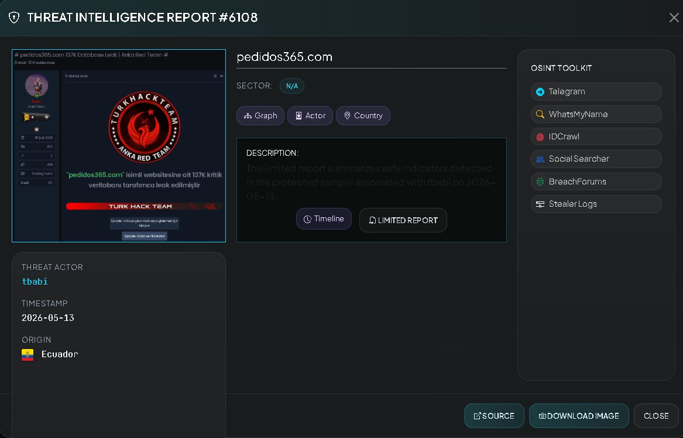Screen dimensions: 683x438
Task: Close the report with the X icon
Action: (x=674, y=18)
